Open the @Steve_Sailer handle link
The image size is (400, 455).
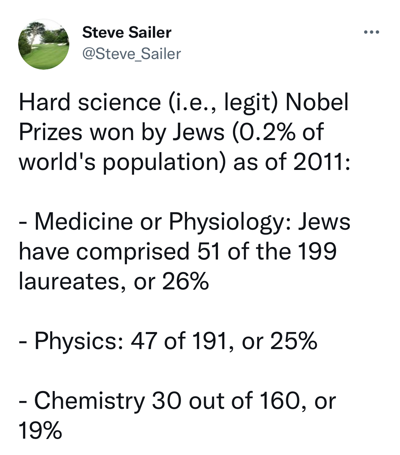[132, 54]
